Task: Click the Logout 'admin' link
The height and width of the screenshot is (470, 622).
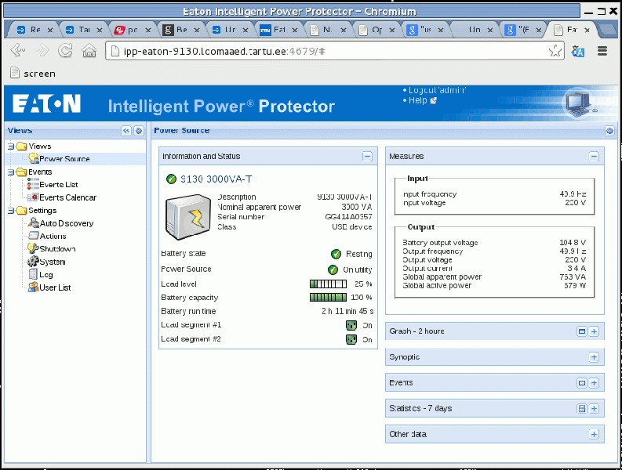Action: tap(437, 90)
